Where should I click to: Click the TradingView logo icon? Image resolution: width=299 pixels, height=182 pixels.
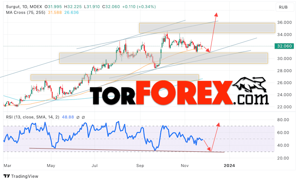point(7,176)
